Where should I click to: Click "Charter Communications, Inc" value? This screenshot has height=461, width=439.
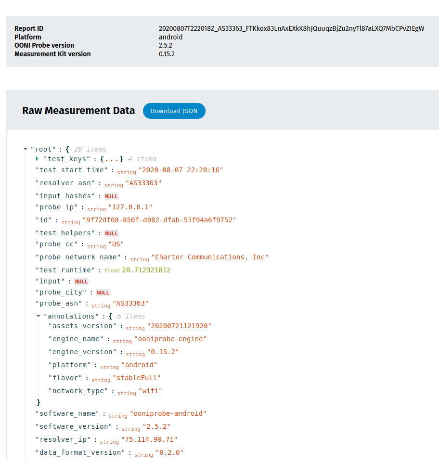point(210,257)
